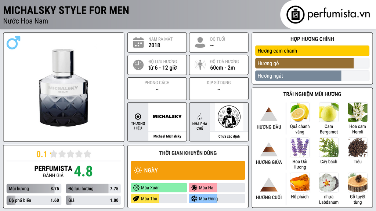Click the từ 6 - 12 giờ longevity value
This screenshot has height=211, width=376.
click(x=163, y=68)
